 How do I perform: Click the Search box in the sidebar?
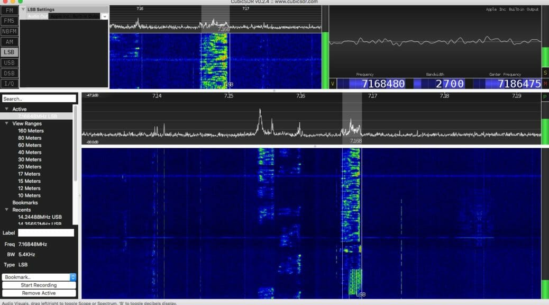(x=39, y=98)
